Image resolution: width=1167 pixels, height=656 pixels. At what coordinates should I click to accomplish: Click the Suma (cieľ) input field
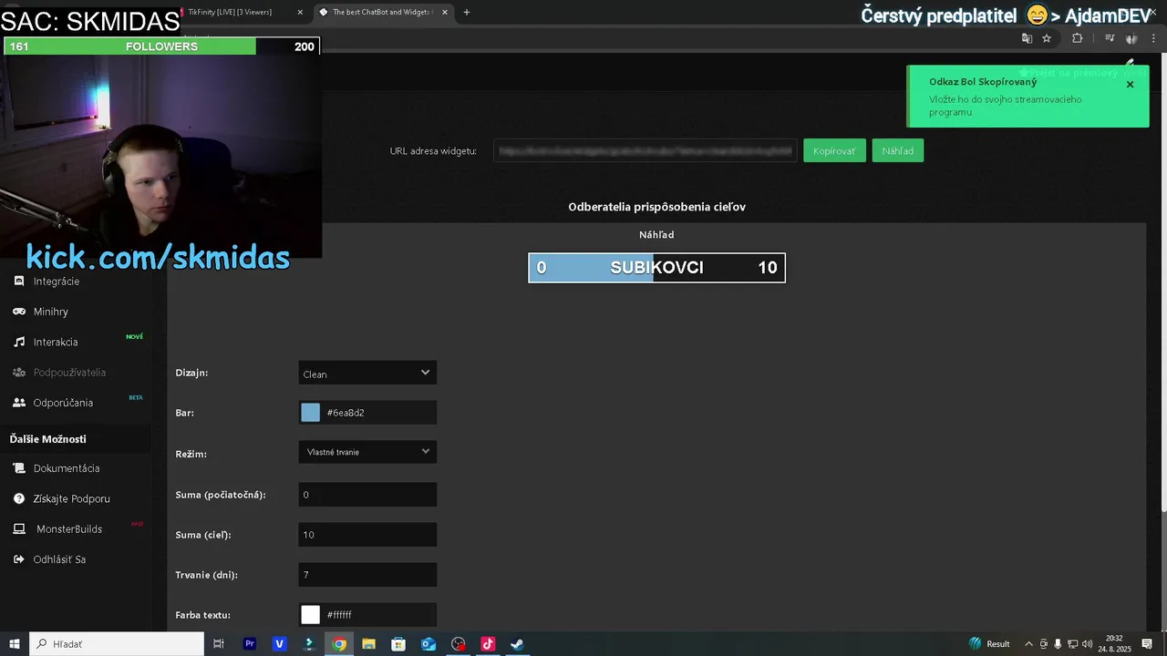[x=367, y=535]
